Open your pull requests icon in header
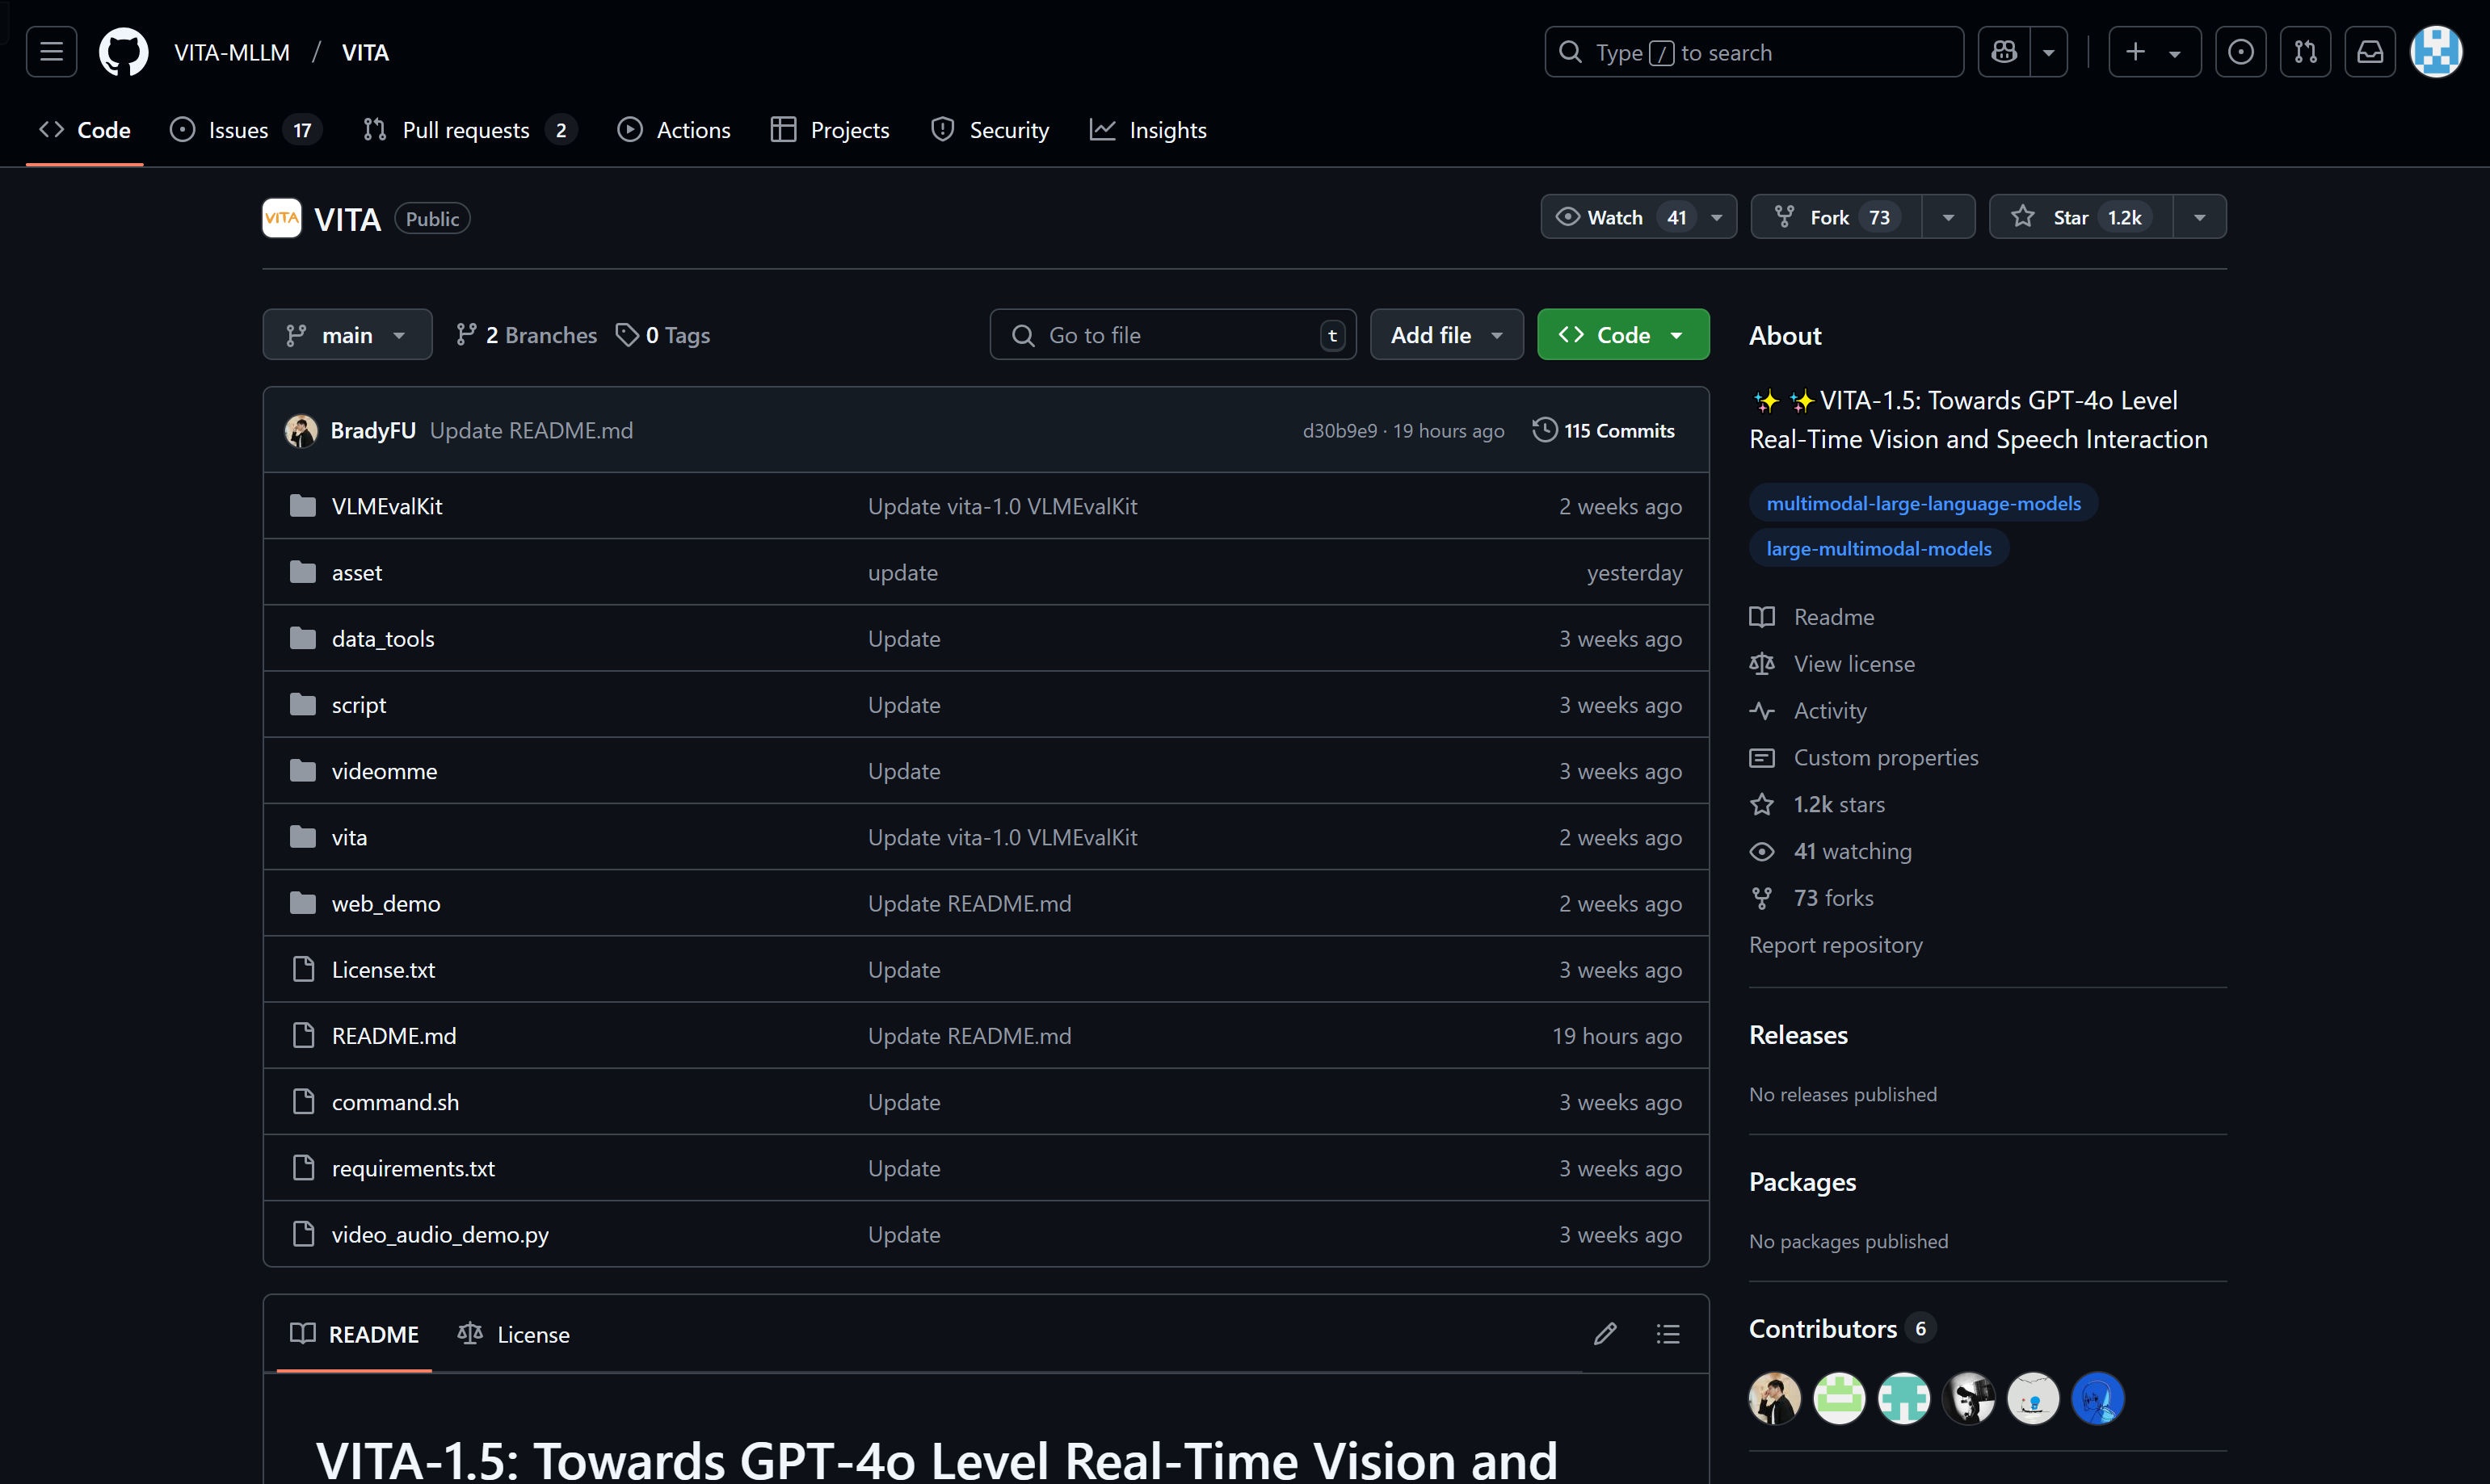2490x1484 pixels. click(2306, 52)
